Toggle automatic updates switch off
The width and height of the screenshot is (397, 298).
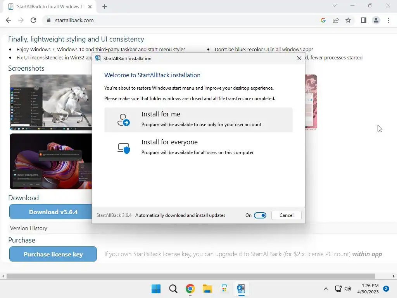[x=260, y=215]
